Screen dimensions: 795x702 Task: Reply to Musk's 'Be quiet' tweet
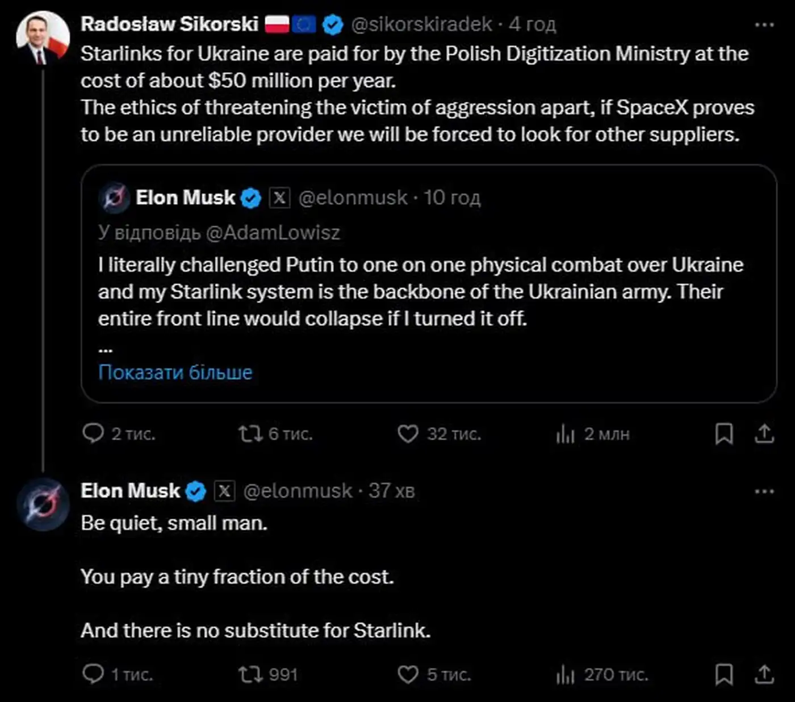click(x=94, y=674)
